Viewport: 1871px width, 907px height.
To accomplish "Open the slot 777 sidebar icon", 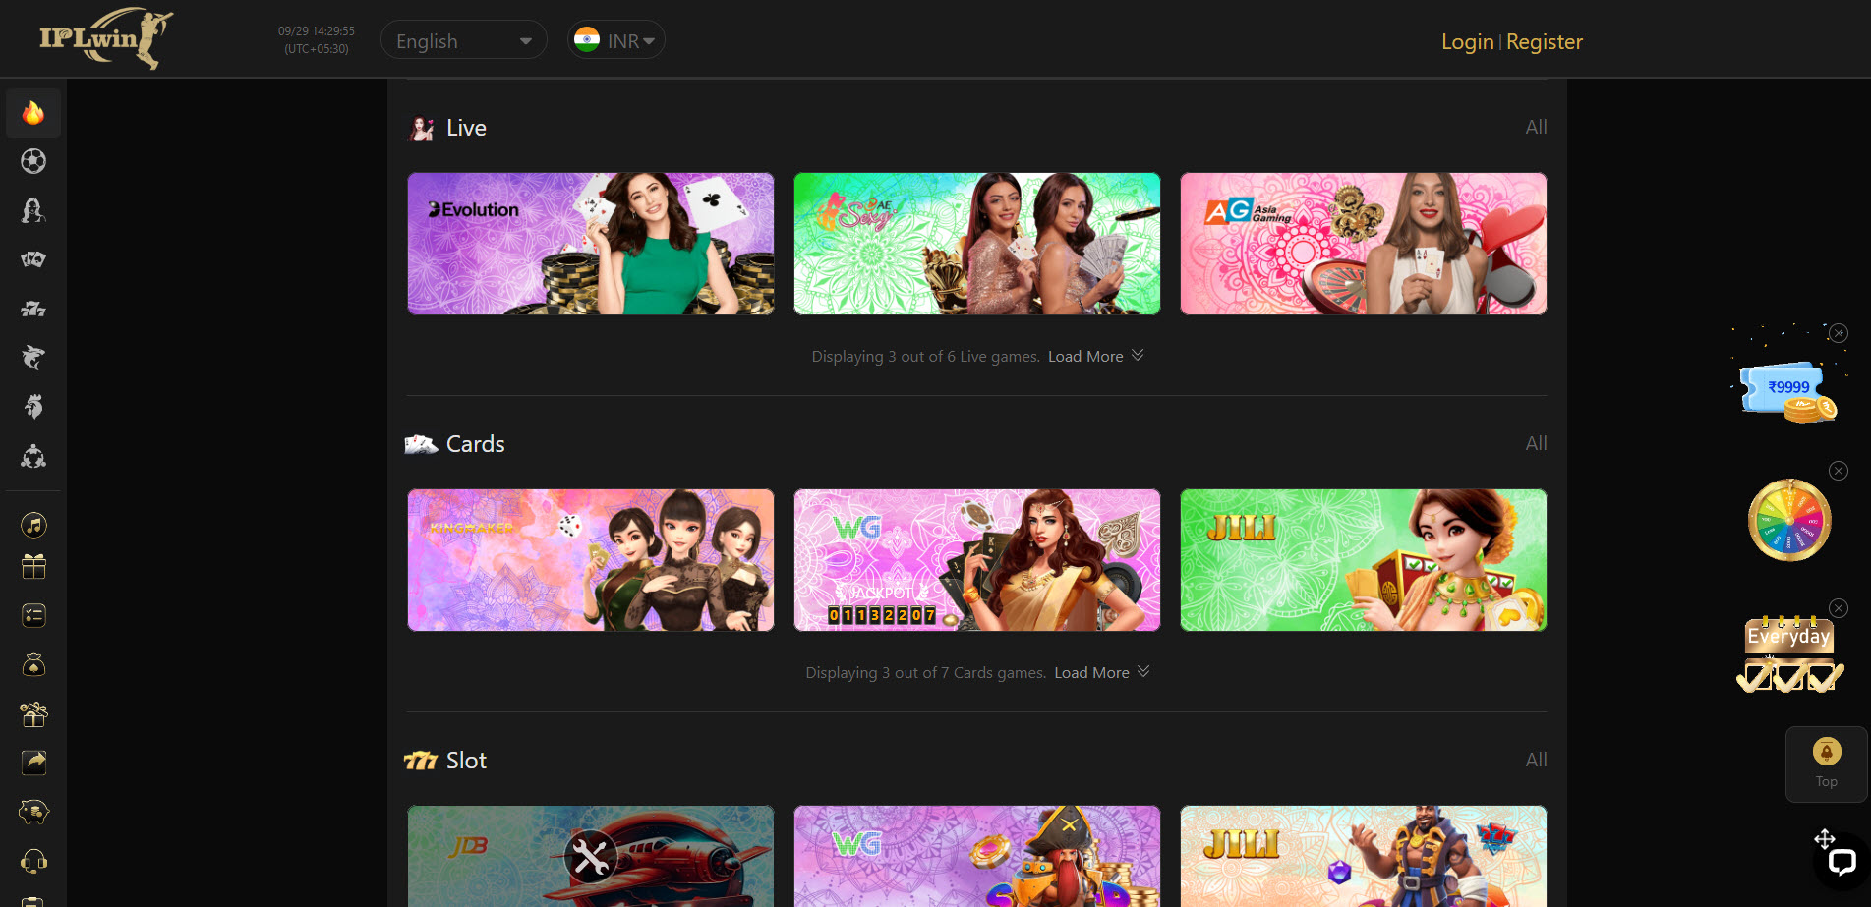I will click(33, 309).
